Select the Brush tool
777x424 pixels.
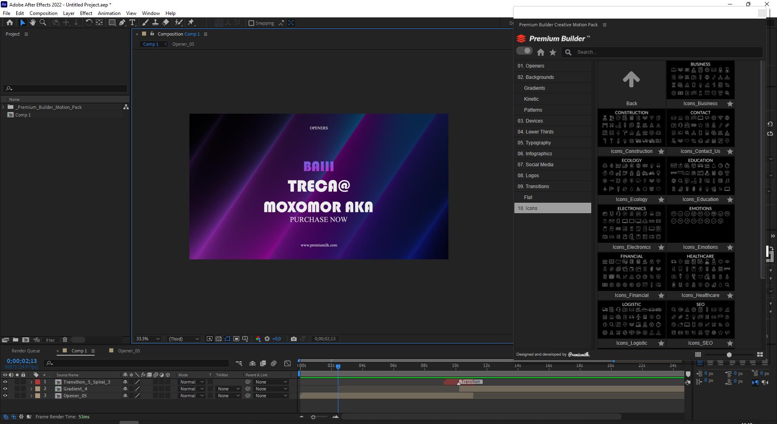145,23
